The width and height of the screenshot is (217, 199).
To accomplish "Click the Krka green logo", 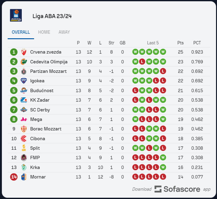I will pyautogui.click(x=24, y=167).
